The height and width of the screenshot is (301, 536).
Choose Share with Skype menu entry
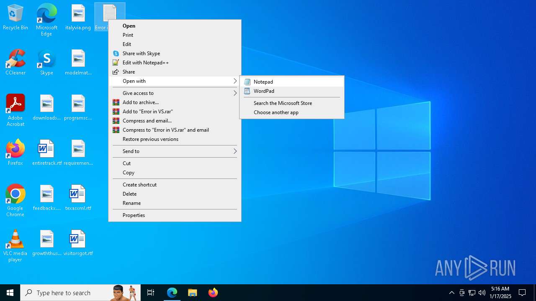click(x=175, y=54)
